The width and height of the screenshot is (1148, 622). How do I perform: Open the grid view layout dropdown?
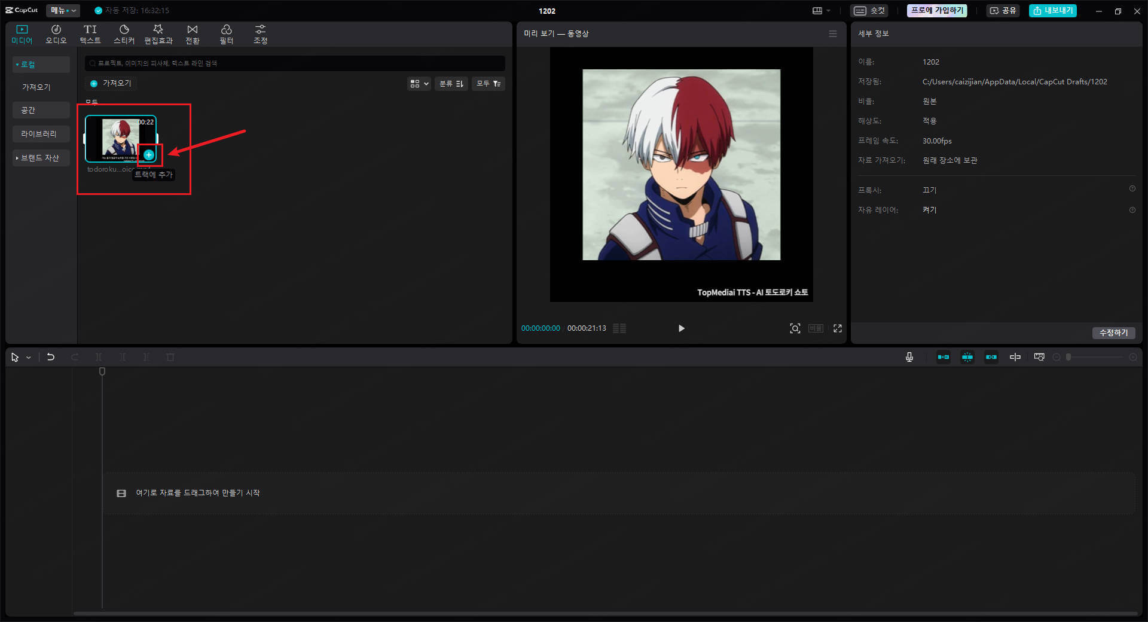coord(419,84)
